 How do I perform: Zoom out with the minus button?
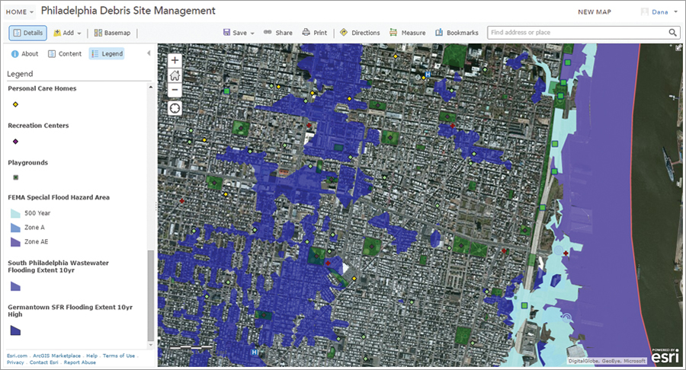175,90
